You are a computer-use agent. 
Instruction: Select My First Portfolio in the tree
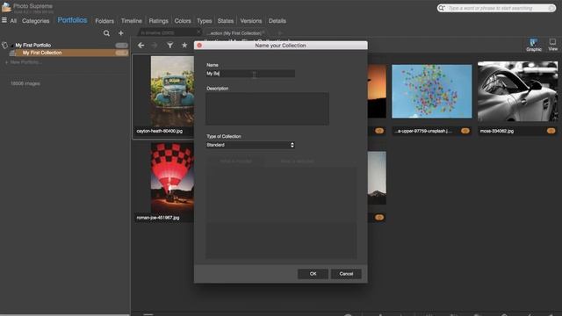click(x=33, y=45)
